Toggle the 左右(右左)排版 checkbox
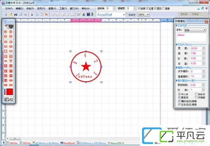The height and width of the screenshot is (146, 210). click(179, 104)
